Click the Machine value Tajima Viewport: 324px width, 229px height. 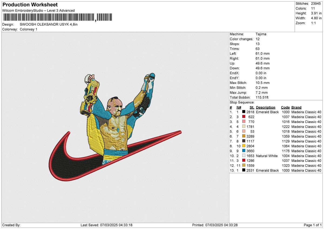point(261,34)
